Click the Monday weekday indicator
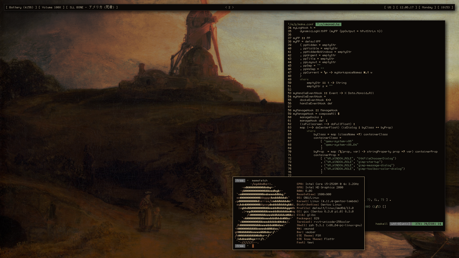 pos(427,7)
